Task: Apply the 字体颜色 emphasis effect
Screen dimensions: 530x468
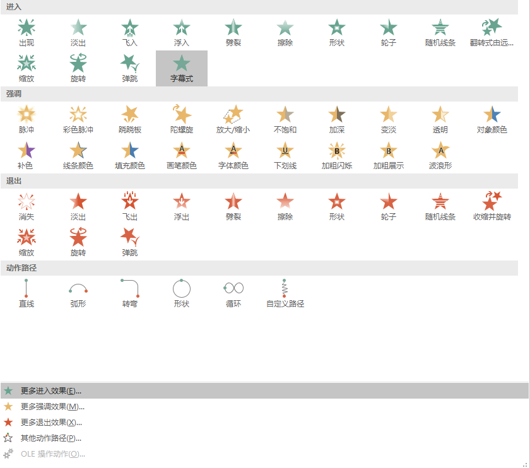Action: point(233,155)
